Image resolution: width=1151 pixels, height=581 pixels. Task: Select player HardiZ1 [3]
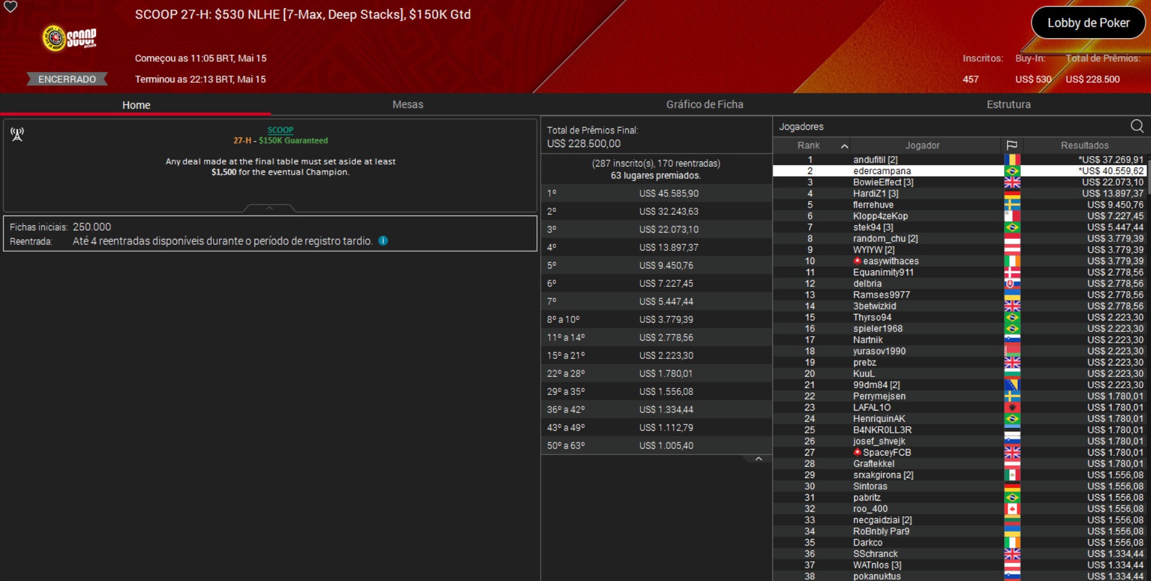point(876,193)
